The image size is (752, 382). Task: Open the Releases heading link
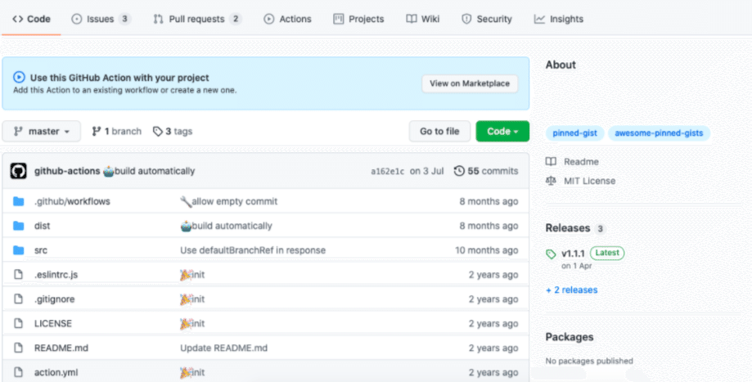[568, 228]
